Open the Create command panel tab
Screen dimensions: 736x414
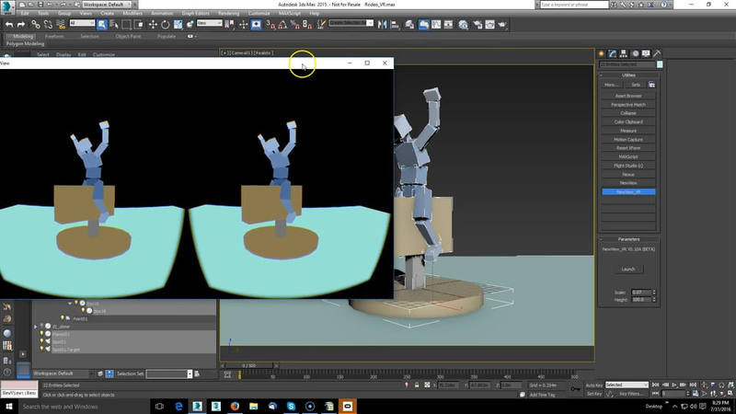pos(602,53)
